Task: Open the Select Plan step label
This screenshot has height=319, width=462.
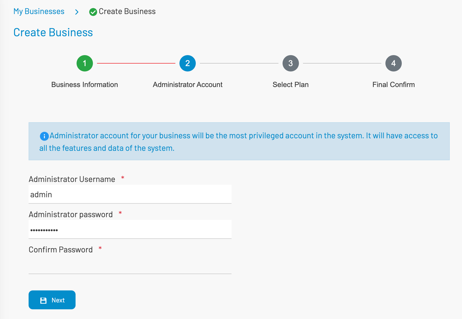Action: click(290, 84)
